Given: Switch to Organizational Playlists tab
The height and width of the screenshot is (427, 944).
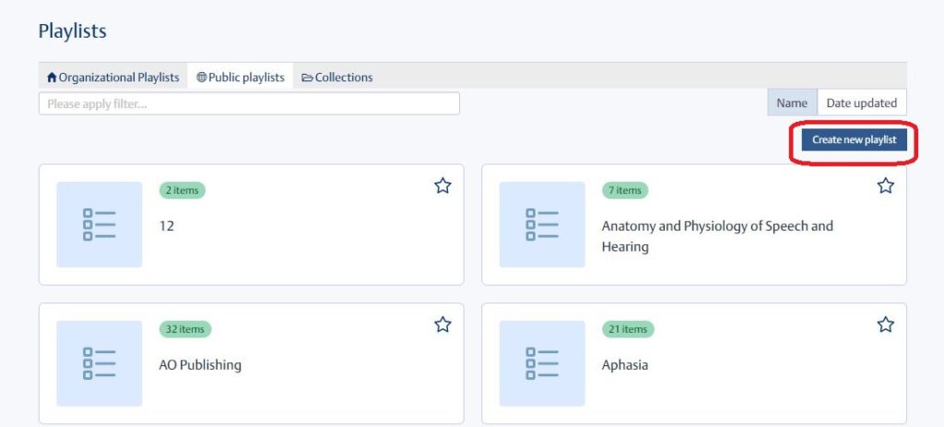Looking at the screenshot, I should point(113,77).
